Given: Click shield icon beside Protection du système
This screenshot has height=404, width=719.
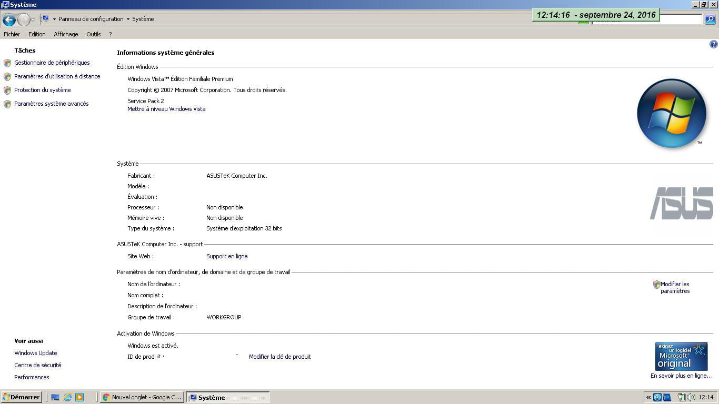Looking at the screenshot, I should pos(7,90).
